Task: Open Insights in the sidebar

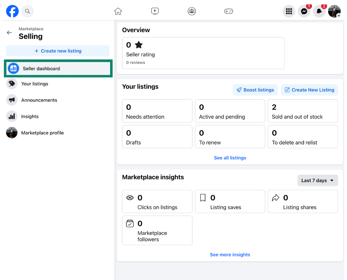Action: 30,116
